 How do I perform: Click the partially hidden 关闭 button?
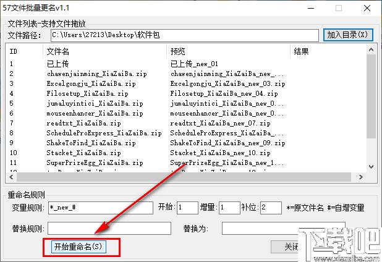coord(284,247)
